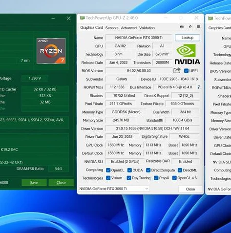Click the Die Size value 628 mm²
This screenshot has height=233, width=231.
click(x=162, y=54)
